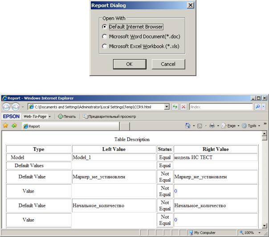Viewport: 269px width, 237px height.
Task: Open search provider dropdown arrow
Action: (x=264, y=107)
